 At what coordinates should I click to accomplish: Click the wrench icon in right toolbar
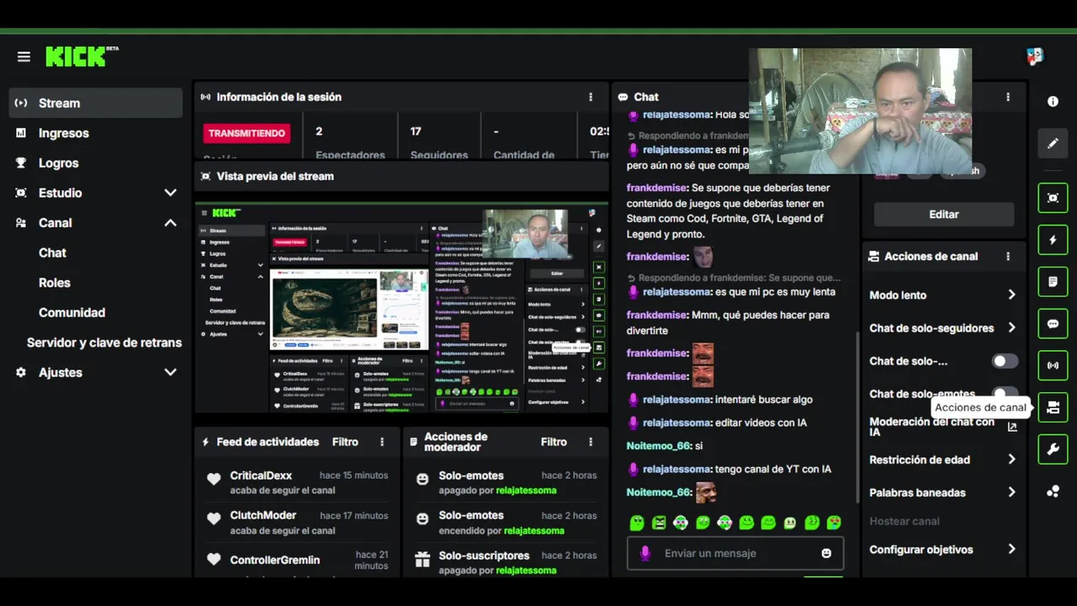1053,449
